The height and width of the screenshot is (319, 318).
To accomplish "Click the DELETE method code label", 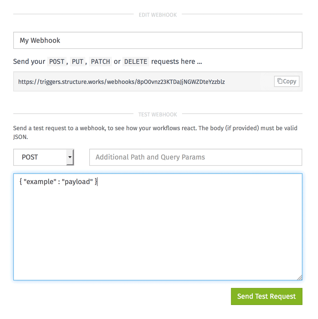I will coord(136,62).
